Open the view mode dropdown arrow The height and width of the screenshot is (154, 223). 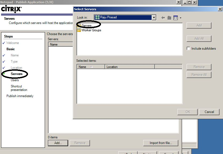[180, 18]
